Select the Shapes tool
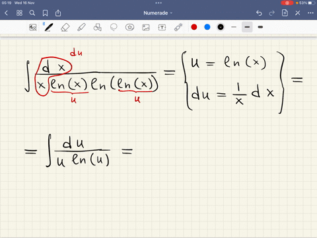 click(x=97, y=27)
